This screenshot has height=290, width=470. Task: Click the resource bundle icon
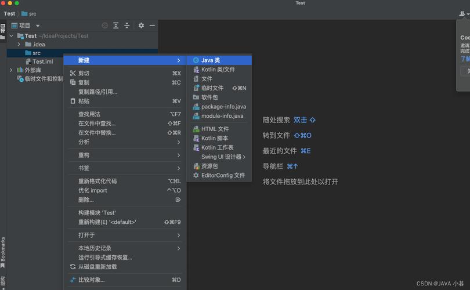[x=196, y=166]
